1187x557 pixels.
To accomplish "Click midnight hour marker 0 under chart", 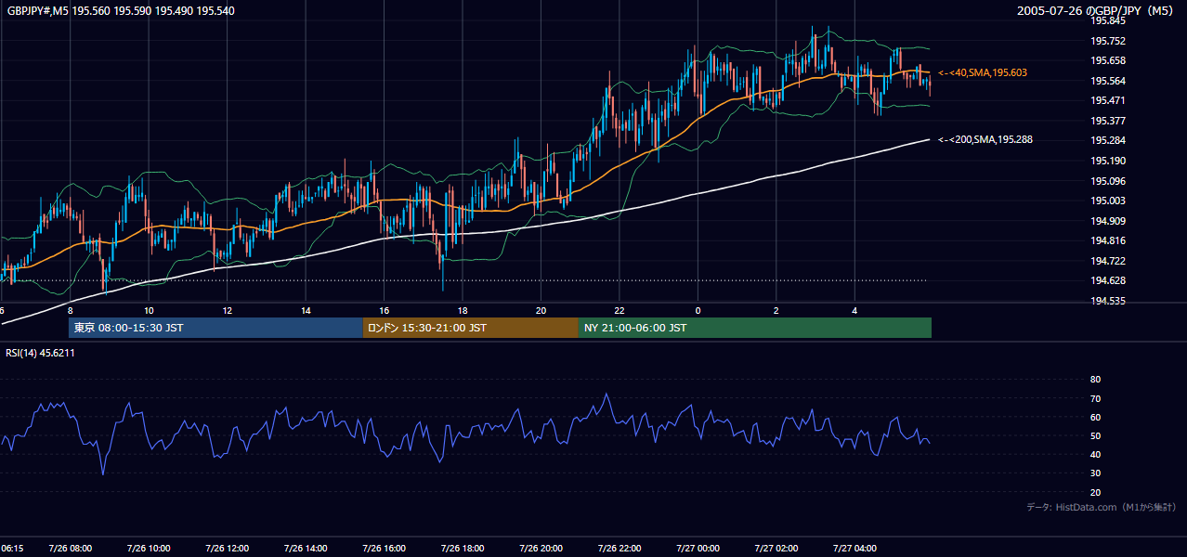I will [698, 310].
